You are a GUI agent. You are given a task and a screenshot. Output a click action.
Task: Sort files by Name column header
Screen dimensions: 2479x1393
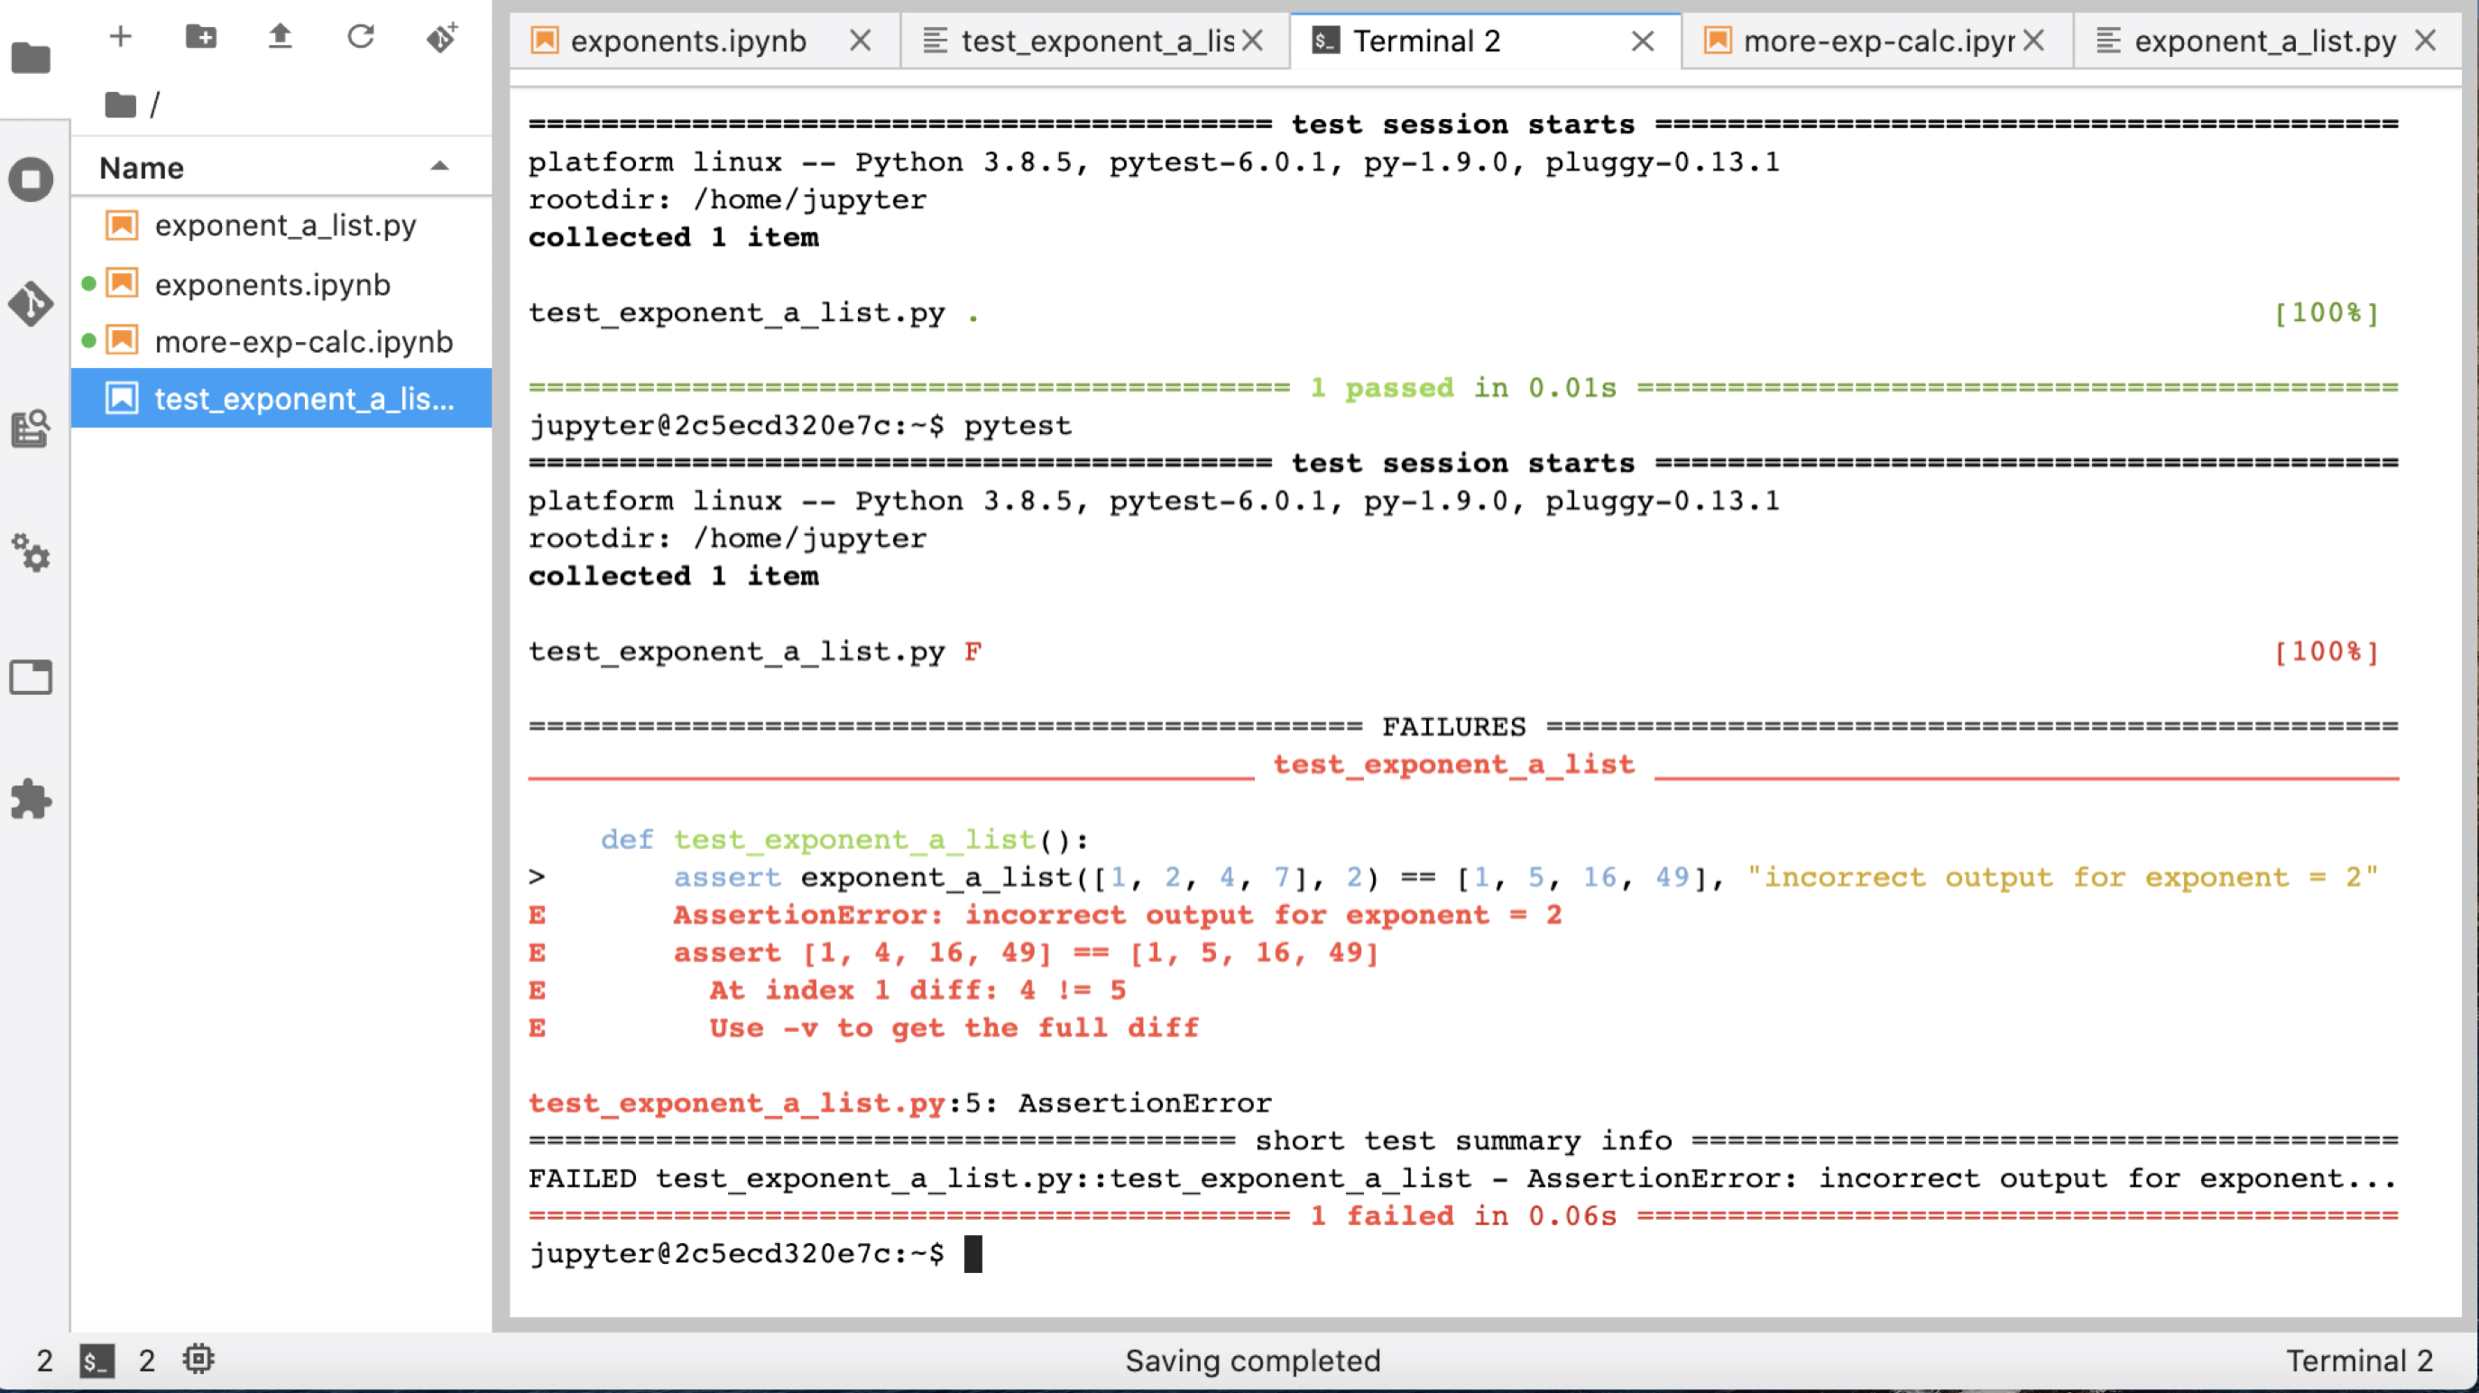pyautogui.click(x=143, y=168)
